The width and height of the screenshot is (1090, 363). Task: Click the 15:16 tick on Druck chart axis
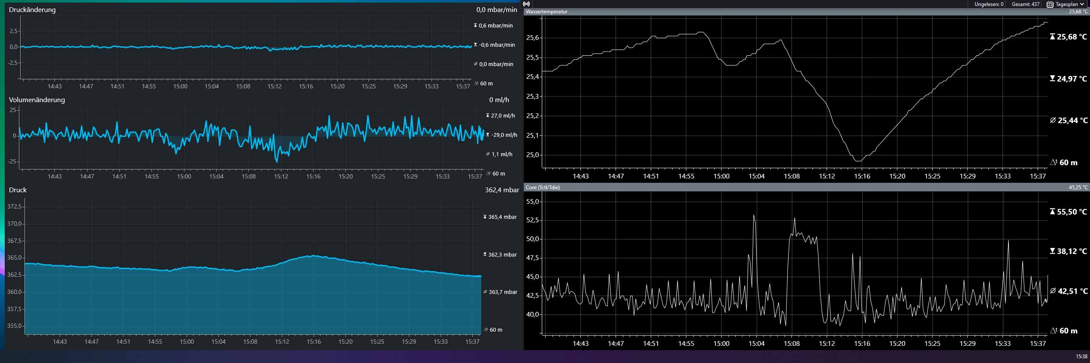point(314,342)
